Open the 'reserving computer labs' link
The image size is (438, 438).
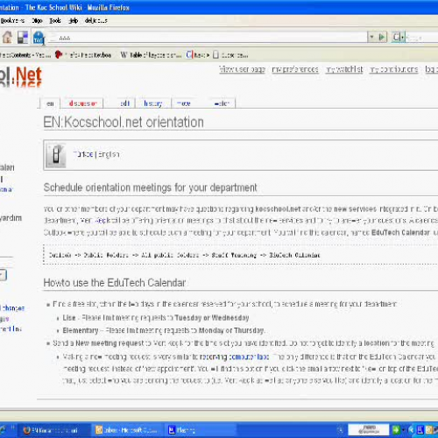click(234, 357)
